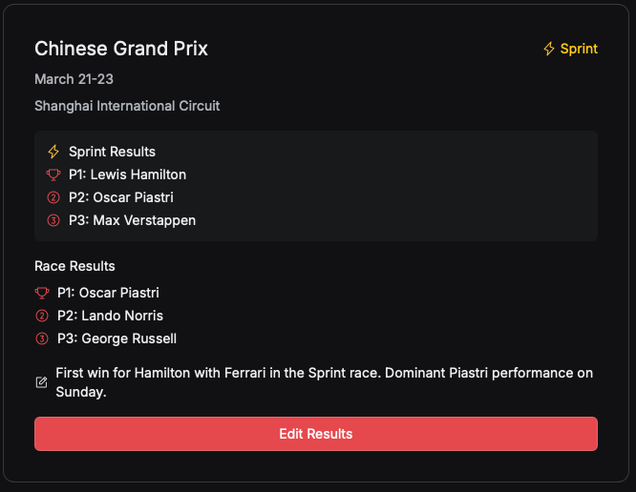This screenshot has width=636, height=492.
Task: Click the trophy icon next to Lewis Hamilton
Action: [x=53, y=174]
